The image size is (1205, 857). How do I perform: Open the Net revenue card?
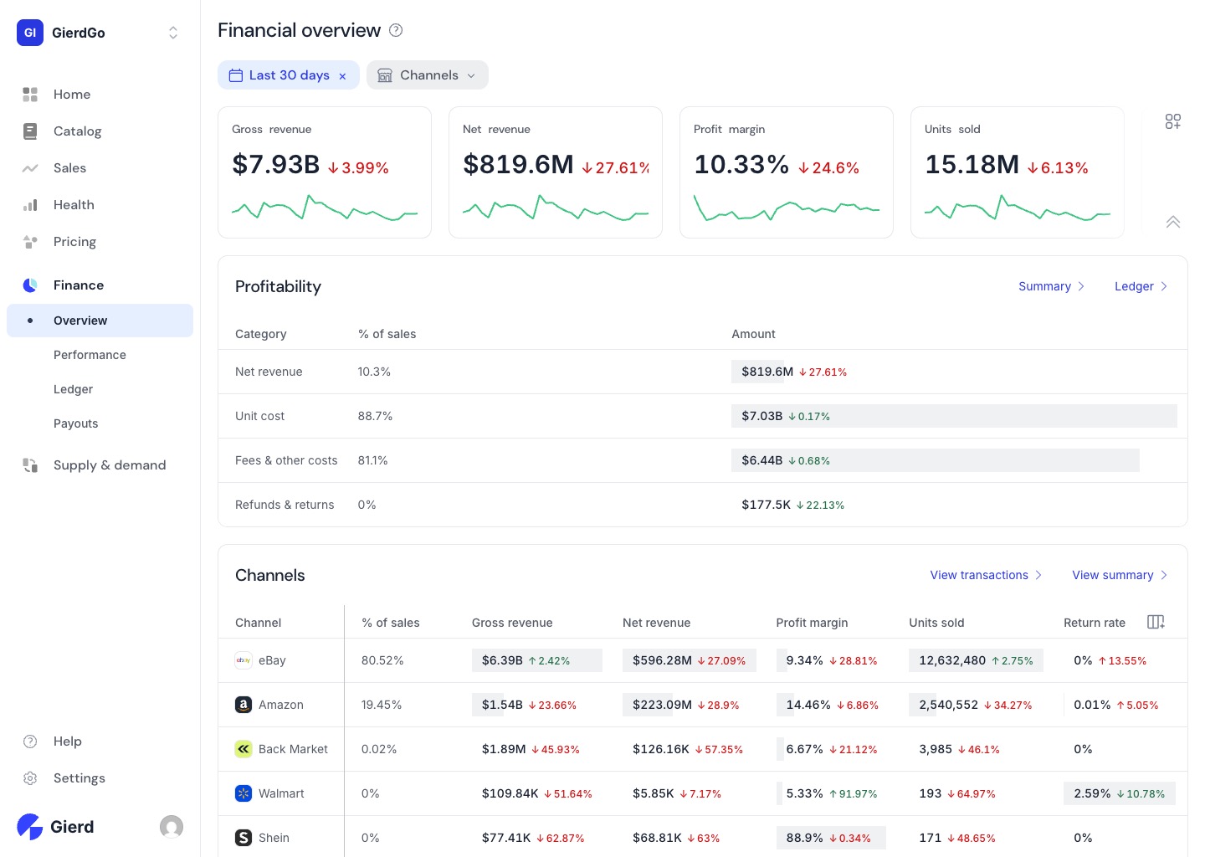[x=556, y=172]
